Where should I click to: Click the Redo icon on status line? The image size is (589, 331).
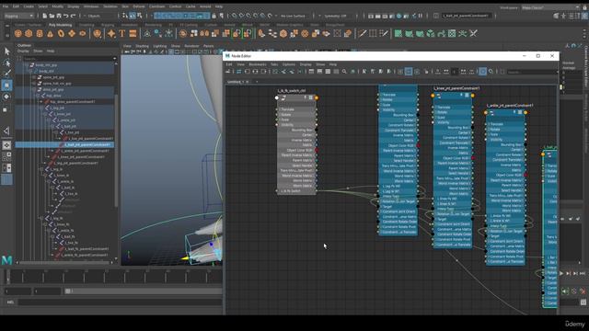point(74,16)
